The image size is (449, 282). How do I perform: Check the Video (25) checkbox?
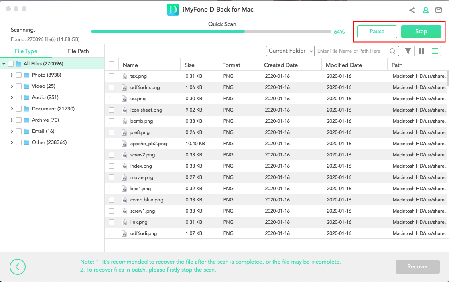(x=19, y=86)
